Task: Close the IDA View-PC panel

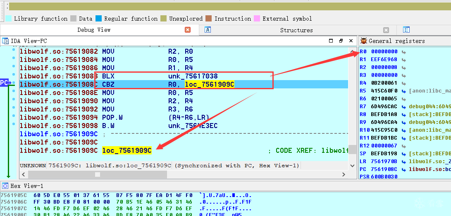Action: point(351,41)
